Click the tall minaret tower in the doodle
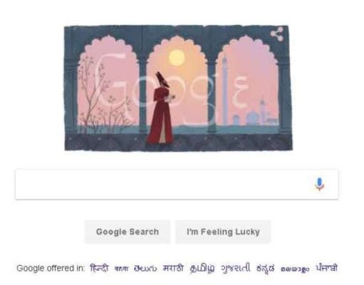 click(224, 90)
